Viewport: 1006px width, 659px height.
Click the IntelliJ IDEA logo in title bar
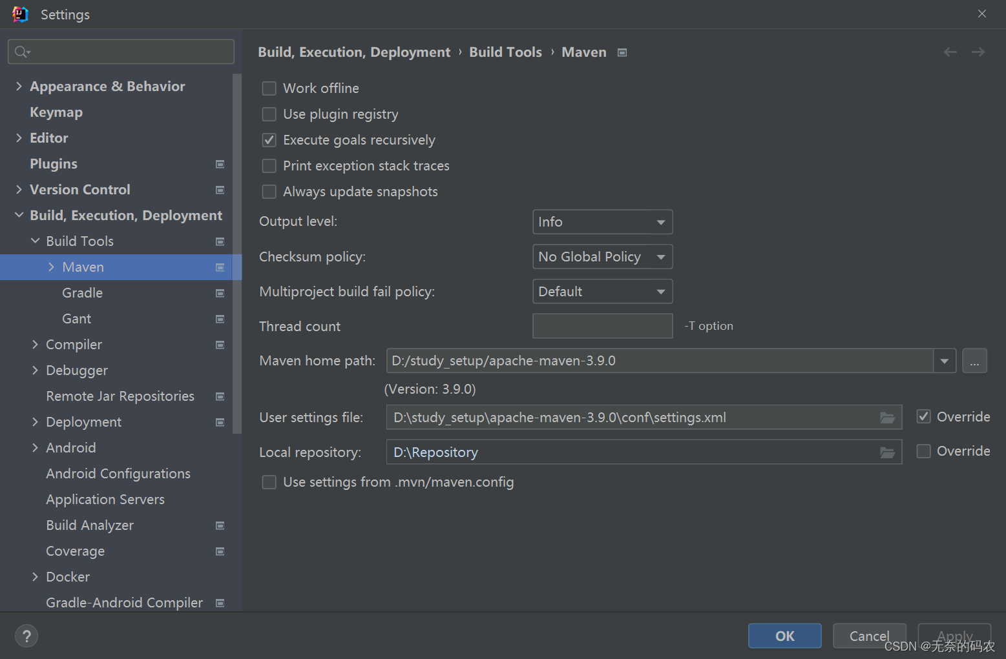pyautogui.click(x=20, y=14)
